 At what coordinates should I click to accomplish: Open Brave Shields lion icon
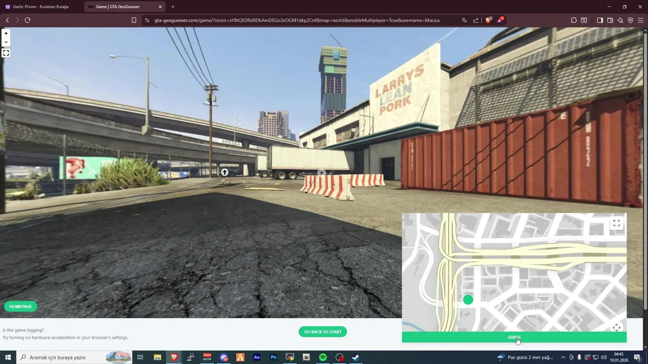pyautogui.click(x=489, y=20)
